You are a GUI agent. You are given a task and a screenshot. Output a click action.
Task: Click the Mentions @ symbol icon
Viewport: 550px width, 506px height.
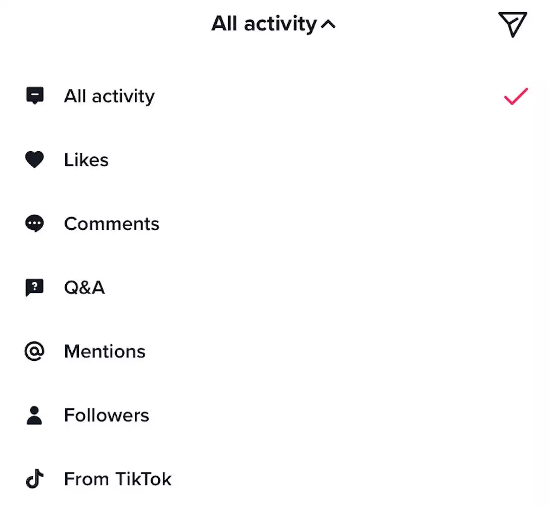[35, 351]
